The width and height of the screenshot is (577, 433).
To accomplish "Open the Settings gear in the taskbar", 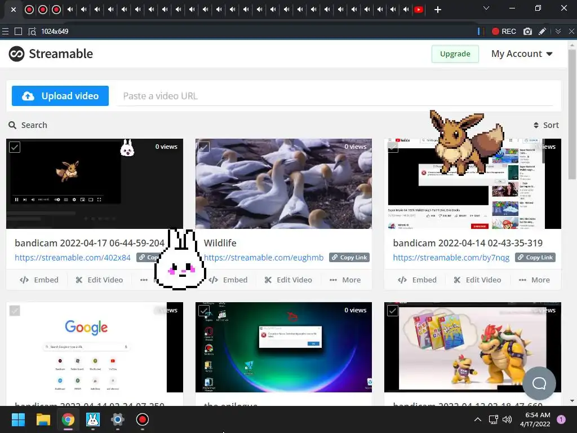I will 117,419.
